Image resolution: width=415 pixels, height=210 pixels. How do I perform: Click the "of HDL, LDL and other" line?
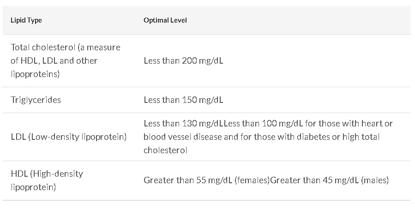coord(54,60)
